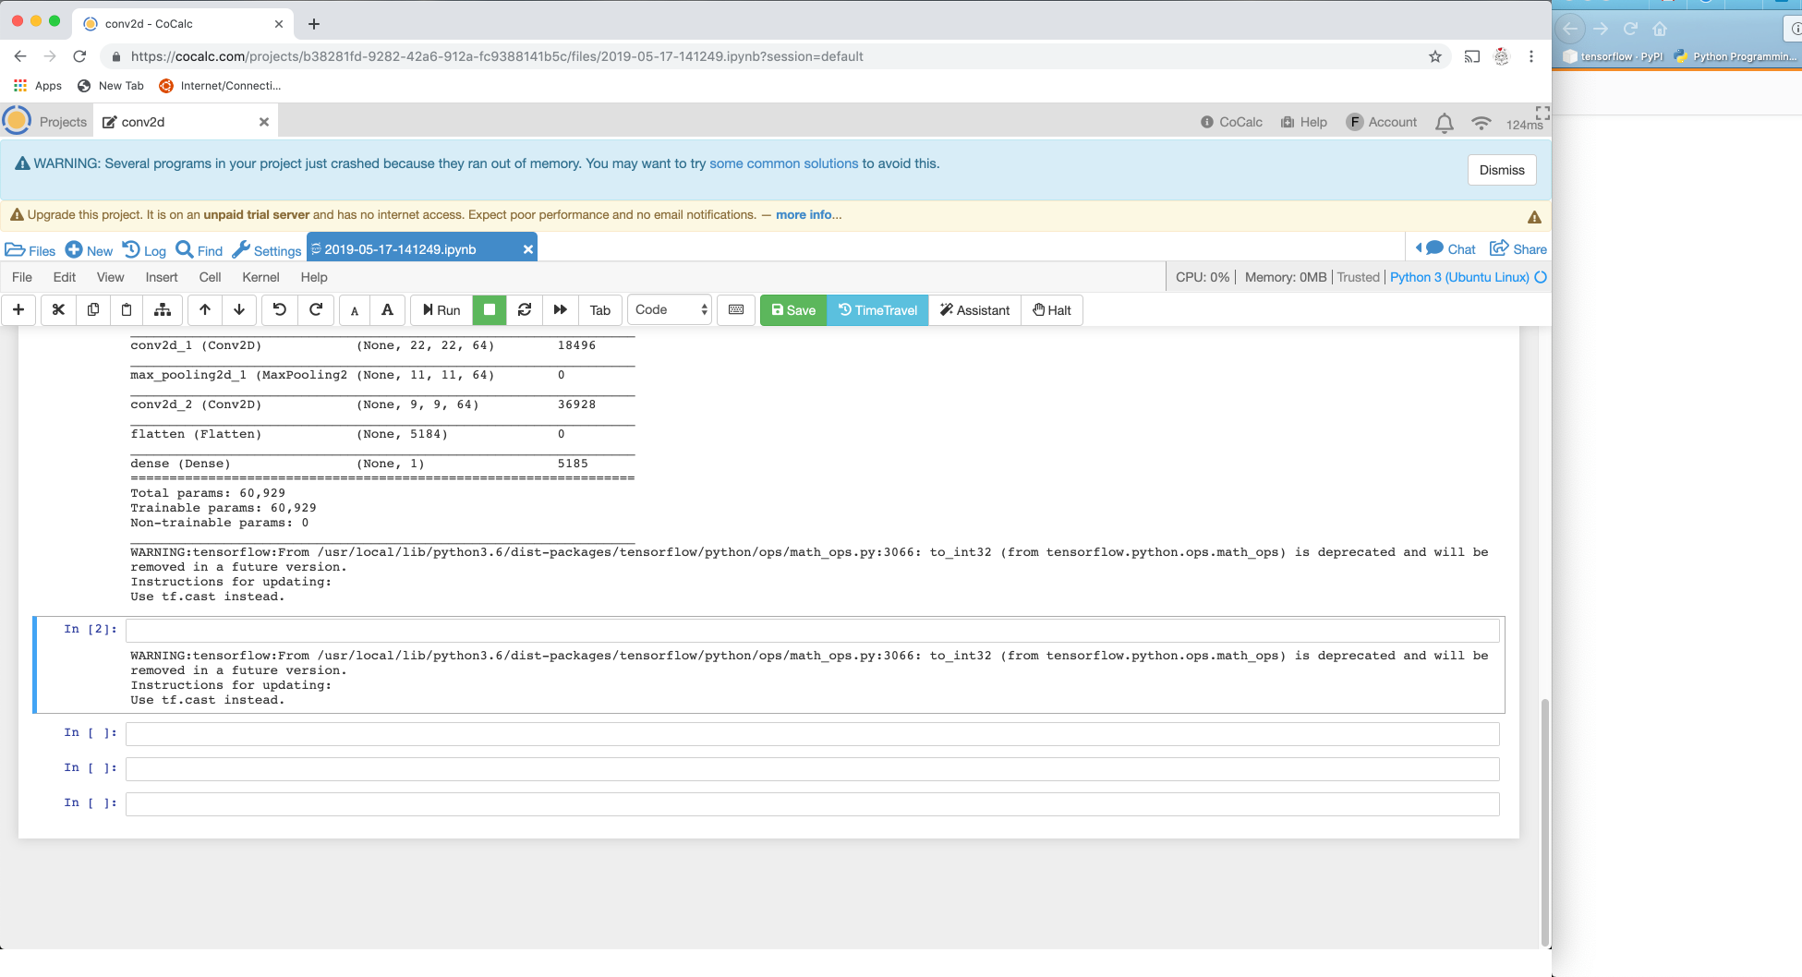Restart the notebook kernel
This screenshot has height=977, width=1802.
click(x=525, y=309)
